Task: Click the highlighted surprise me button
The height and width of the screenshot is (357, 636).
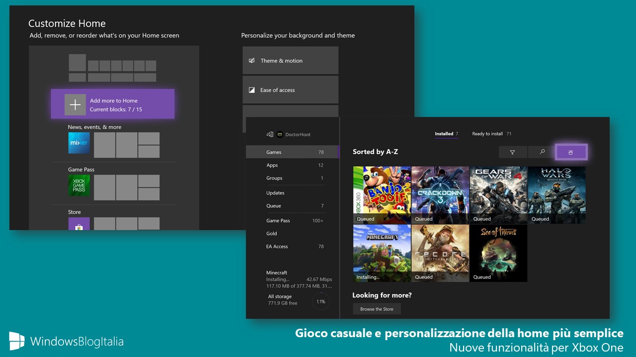Action: [571, 152]
